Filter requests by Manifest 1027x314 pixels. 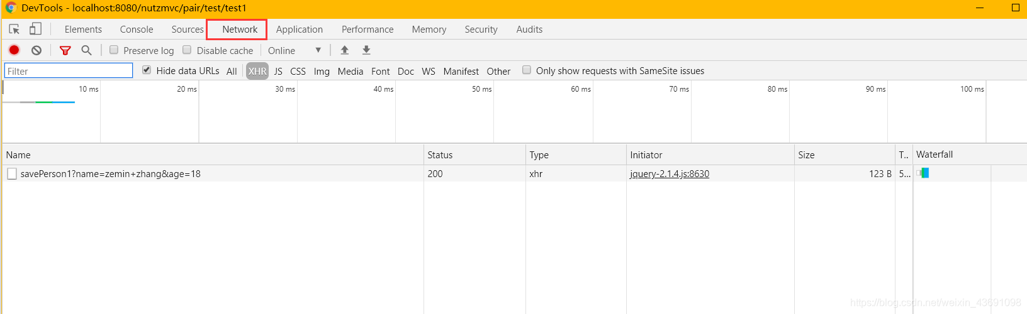pyautogui.click(x=461, y=71)
